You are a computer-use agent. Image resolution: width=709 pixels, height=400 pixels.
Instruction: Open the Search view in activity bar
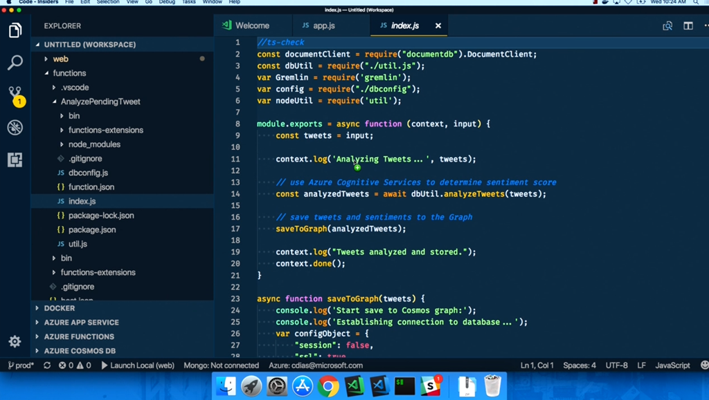point(15,63)
